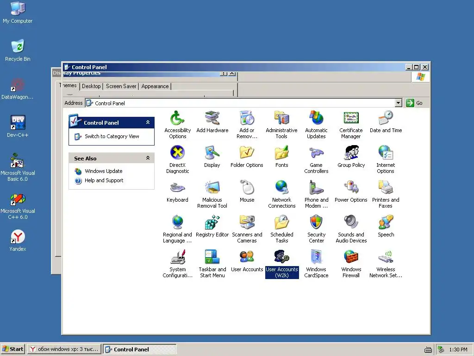Collapse the See Also sidebar section
Viewport: 474px width, 356px height.
(148, 158)
